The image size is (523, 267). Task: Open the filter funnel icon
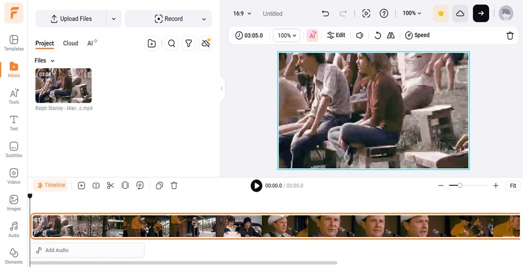click(189, 43)
